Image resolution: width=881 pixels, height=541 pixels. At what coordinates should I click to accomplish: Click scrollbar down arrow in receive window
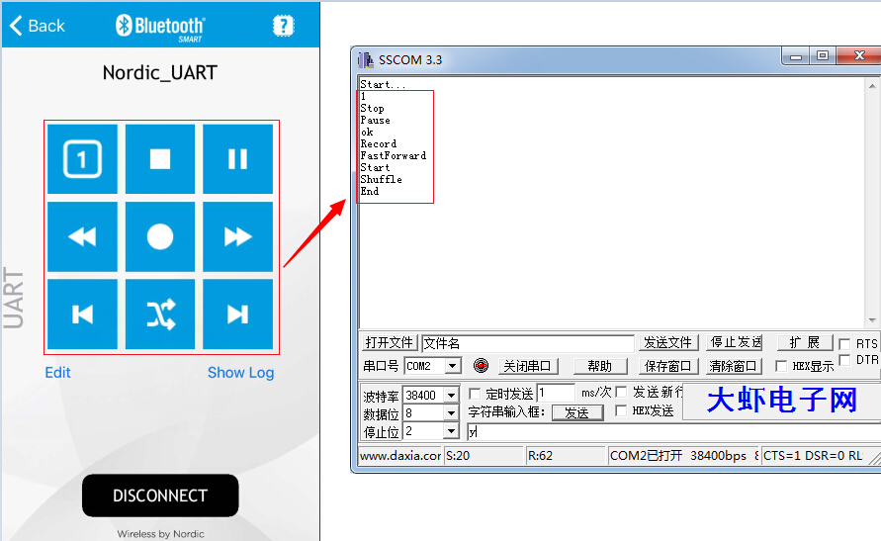pos(872,320)
